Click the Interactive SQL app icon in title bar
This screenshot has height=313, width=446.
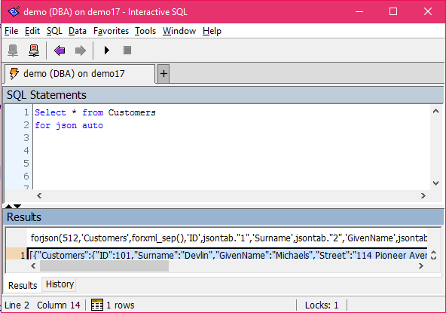click(x=14, y=11)
